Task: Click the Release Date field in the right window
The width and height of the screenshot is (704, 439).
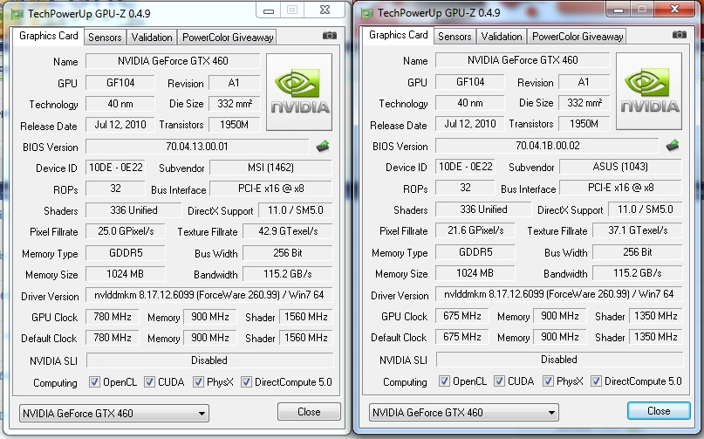Action: click(x=470, y=124)
